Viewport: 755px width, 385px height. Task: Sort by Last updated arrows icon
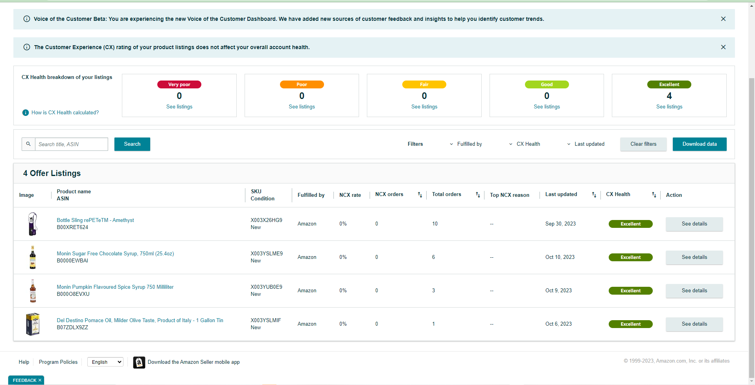point(594,195)
